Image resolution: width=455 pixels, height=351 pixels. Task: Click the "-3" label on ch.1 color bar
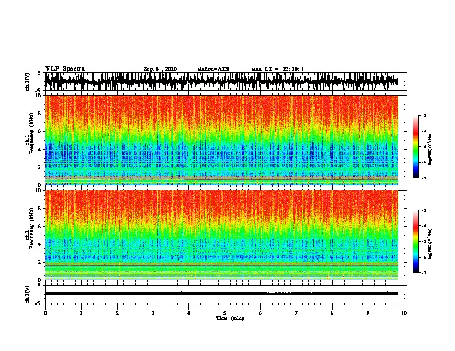click(424, 115)
